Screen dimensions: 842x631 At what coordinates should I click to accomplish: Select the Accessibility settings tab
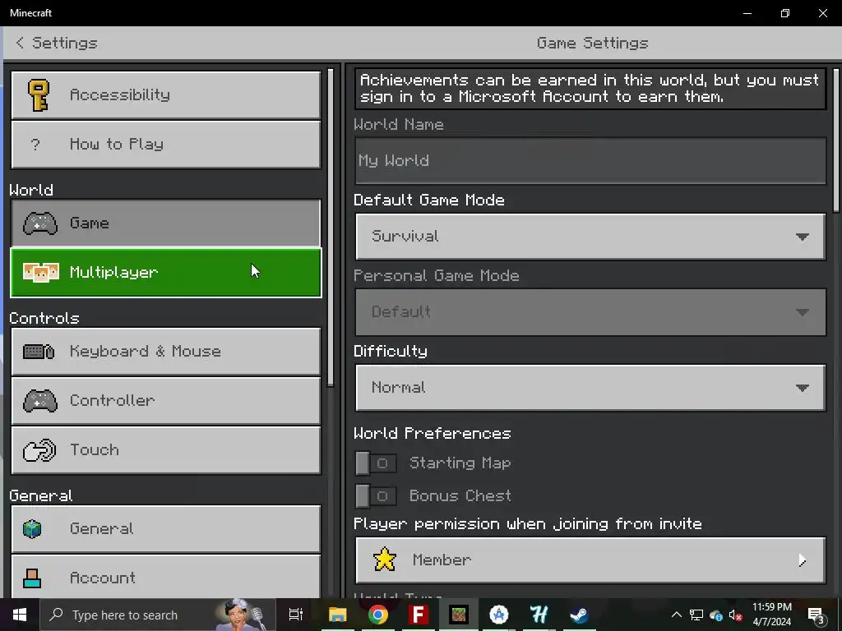point(166,95)
